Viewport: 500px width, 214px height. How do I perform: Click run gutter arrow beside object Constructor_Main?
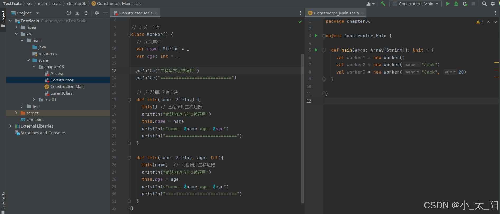[x=316, y=36]
